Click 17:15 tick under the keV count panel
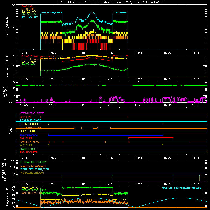This screenshot has height=210, width=210. point(81,53)
